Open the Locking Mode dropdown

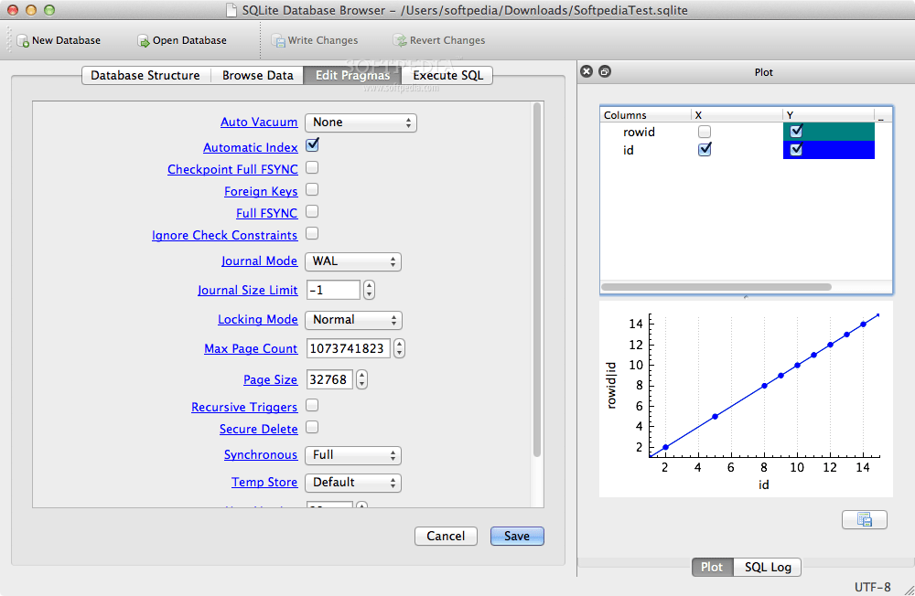pyautogui.click(x=353, y=320)
